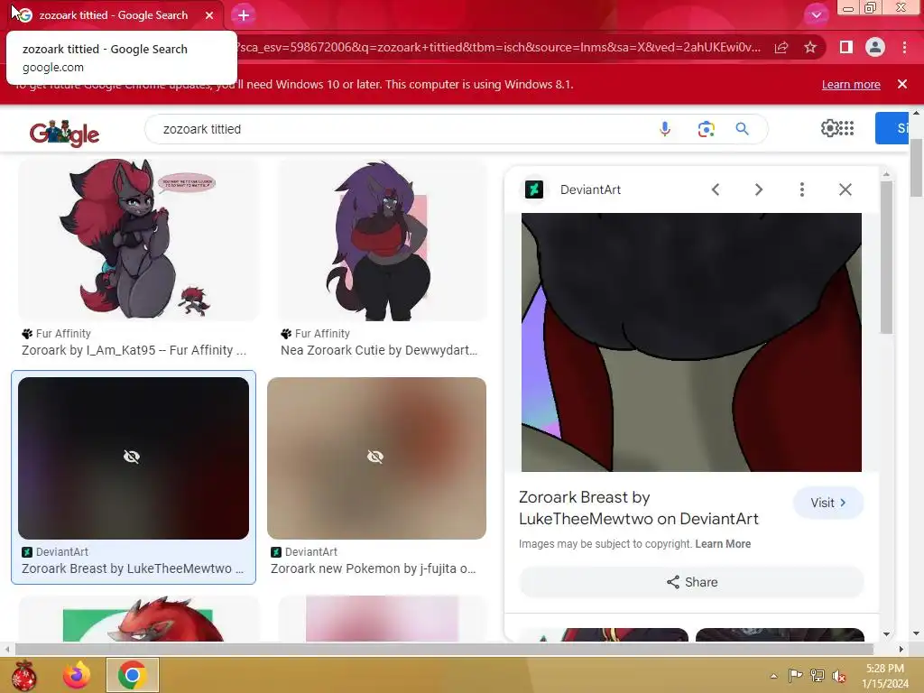Open Action Center flag icon
This screenshot has height=693, width=924.
click(796, 676)
